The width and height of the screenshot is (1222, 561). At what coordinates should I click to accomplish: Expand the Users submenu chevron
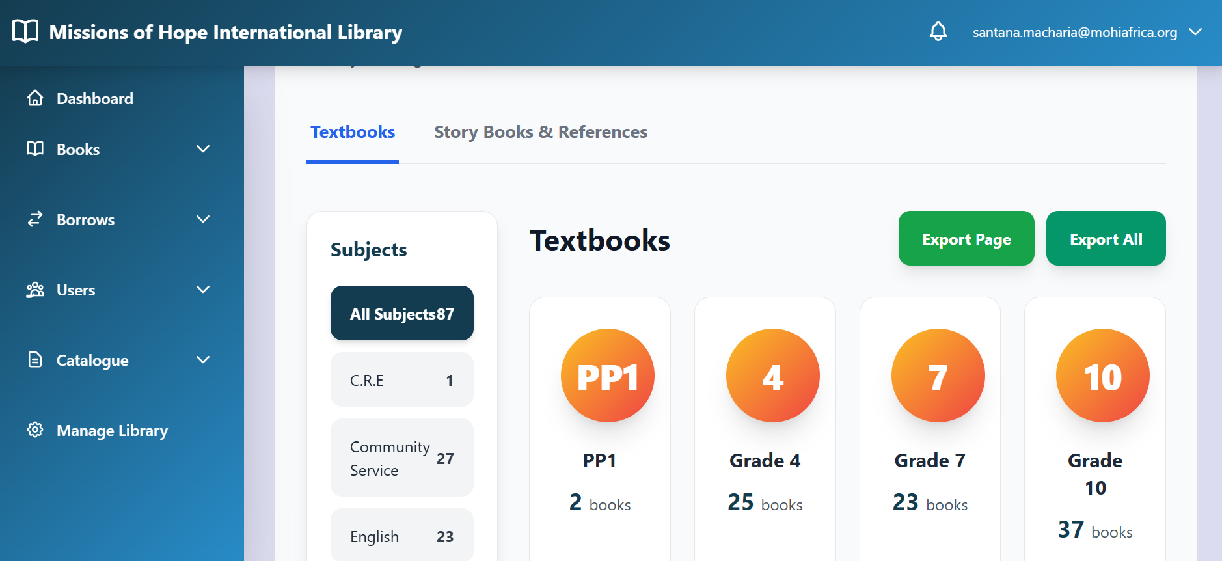[x=203, y=290]
